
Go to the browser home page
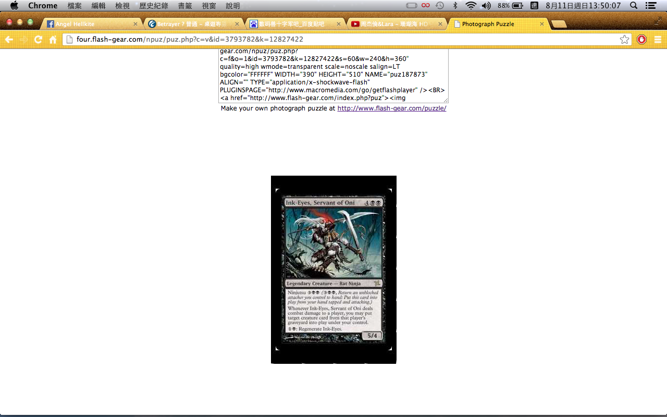point(53,40)
